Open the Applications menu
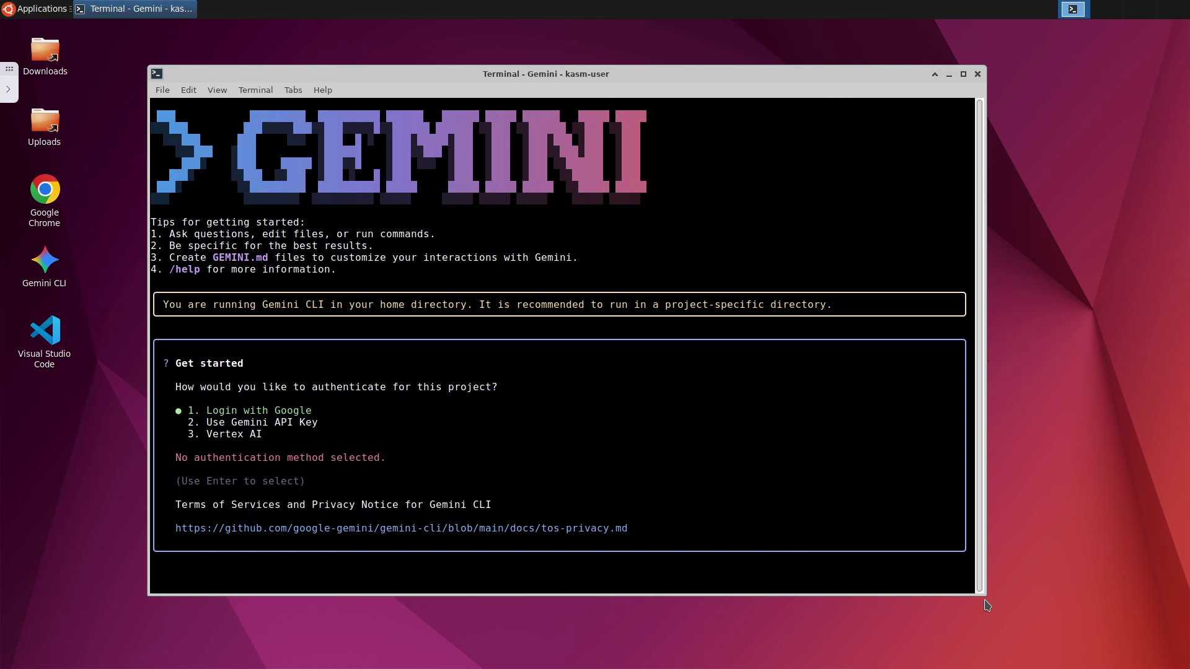The height and width of the screenshot is (669, 1190). [41, 9]
